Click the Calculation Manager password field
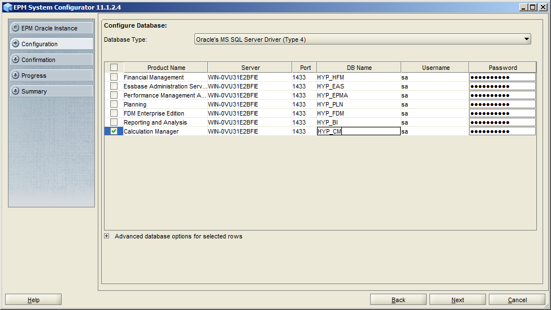551x310 pixels. tap(502, 131)
